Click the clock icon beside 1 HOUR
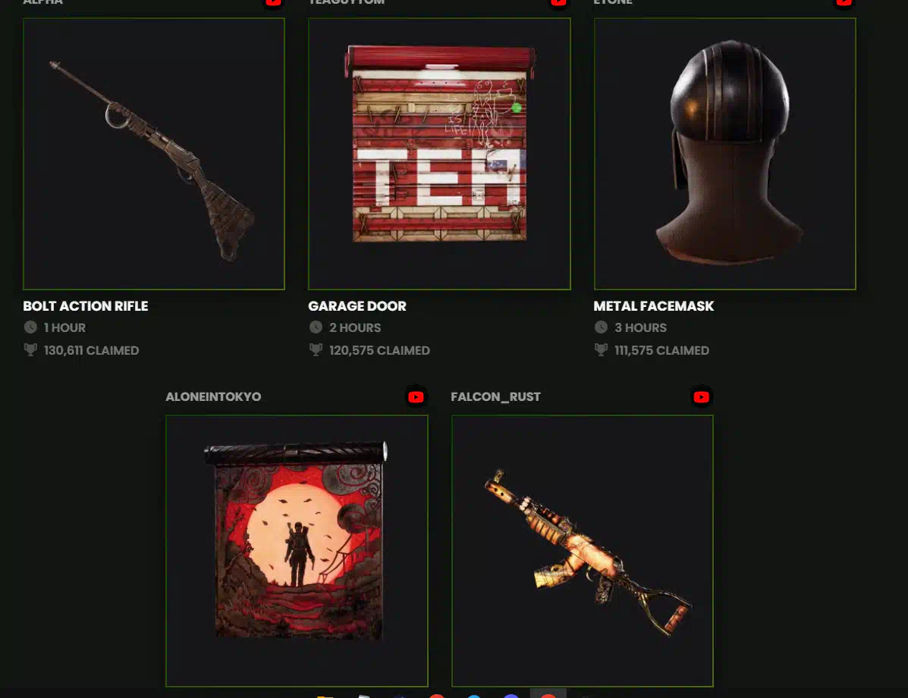The image size is (908, 698). point(30,327)
